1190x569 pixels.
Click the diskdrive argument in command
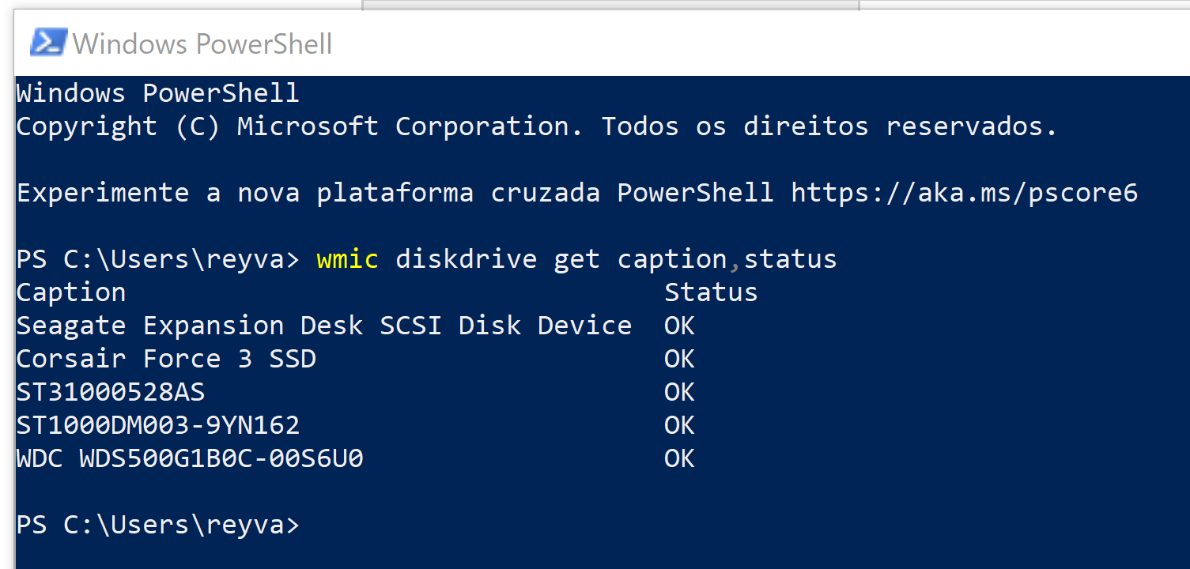[466, 259]
